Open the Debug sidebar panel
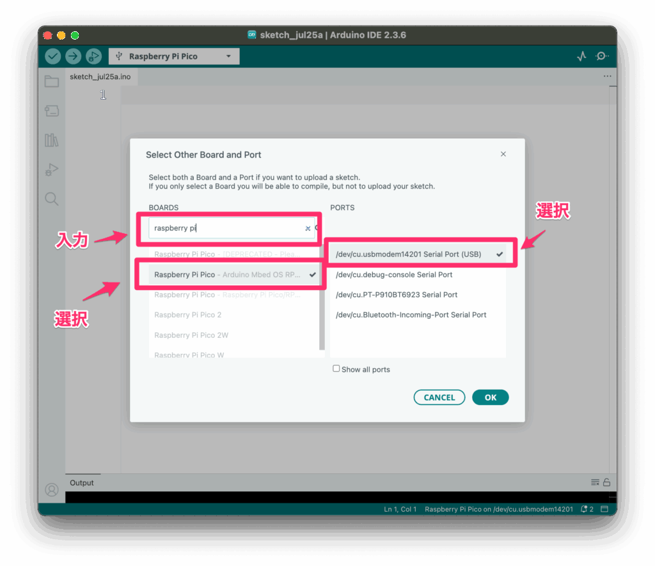This screenshot has width=655, height=566. click(52, 169)
